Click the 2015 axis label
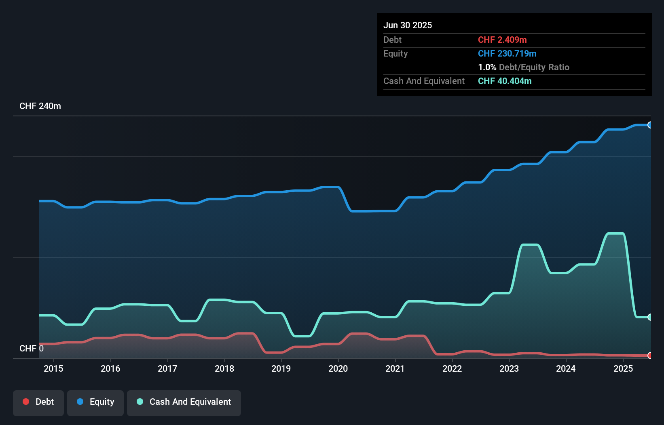The width and height of the screenshot is (664, 425). (x=53, y=368)
